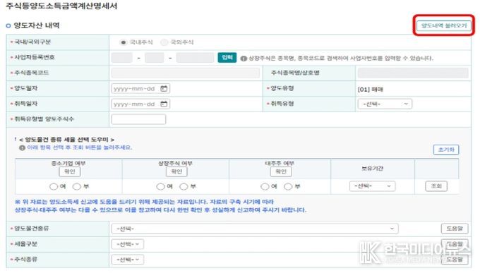Open calendar picker for 양도일자
The image size is (480, 273).
click(x=164, y=88)
